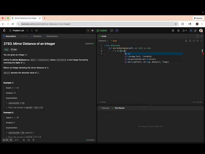Switch to the Testcase tab
The width and height of the screenshot is (205, 154).
105,108
